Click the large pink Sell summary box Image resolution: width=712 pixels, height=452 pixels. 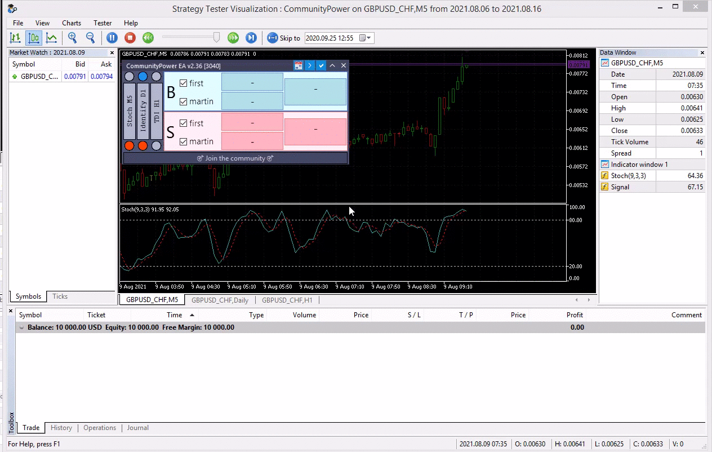315,132
